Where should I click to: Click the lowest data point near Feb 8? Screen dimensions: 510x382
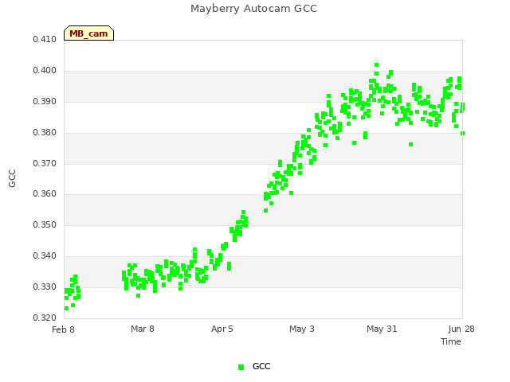point(66,308)
